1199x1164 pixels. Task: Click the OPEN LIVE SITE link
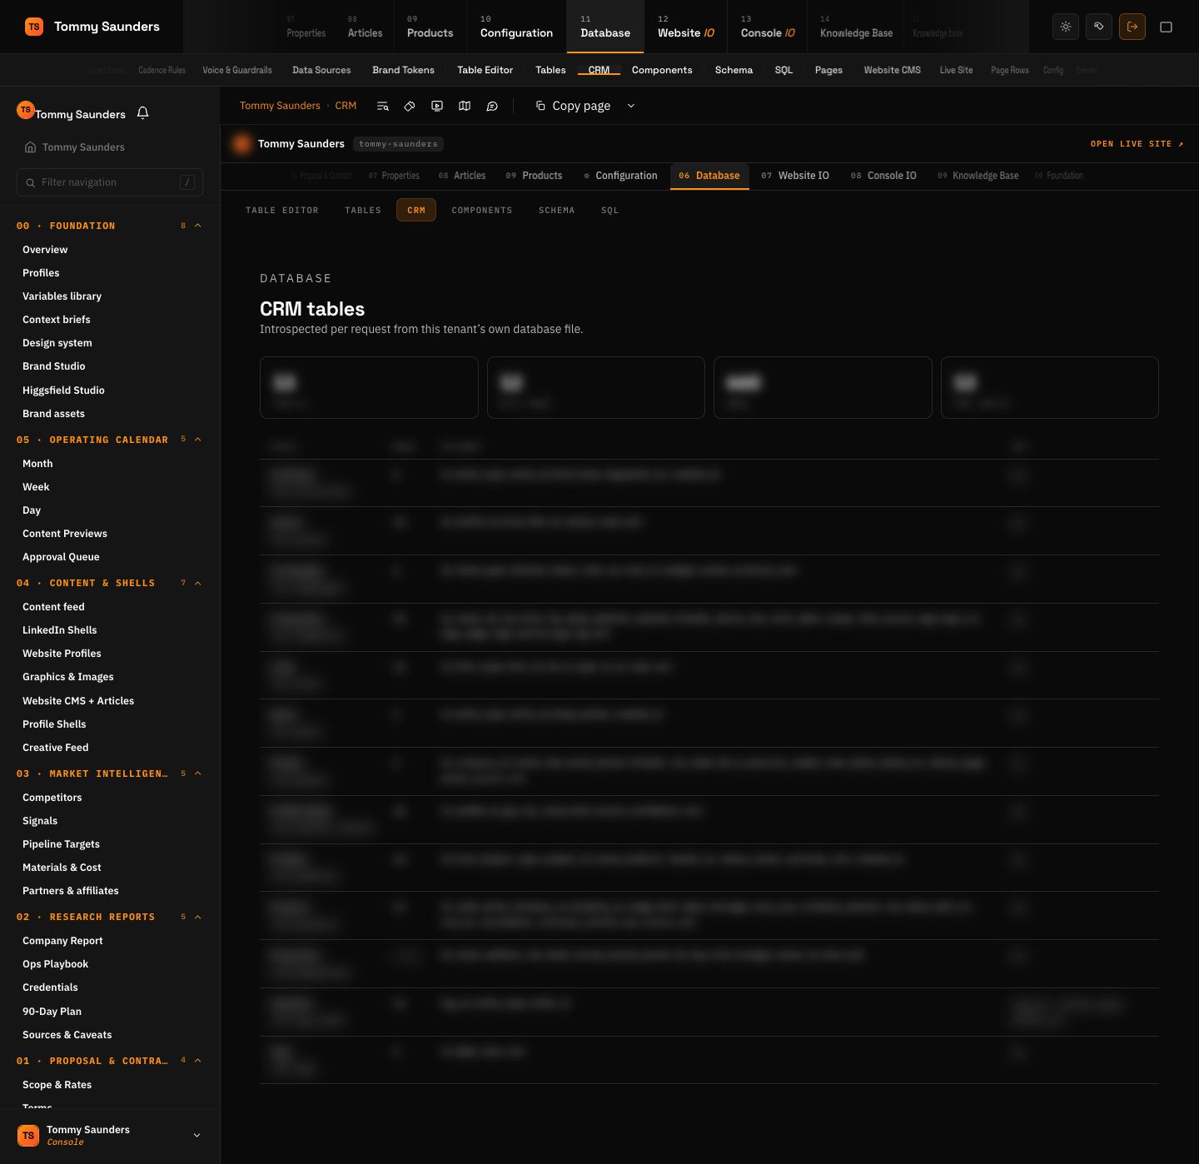1137,144
